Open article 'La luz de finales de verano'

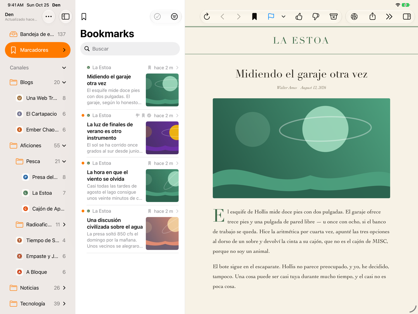[x=130, y=133]
